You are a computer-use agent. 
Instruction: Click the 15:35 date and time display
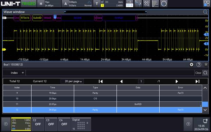[201, 127]
